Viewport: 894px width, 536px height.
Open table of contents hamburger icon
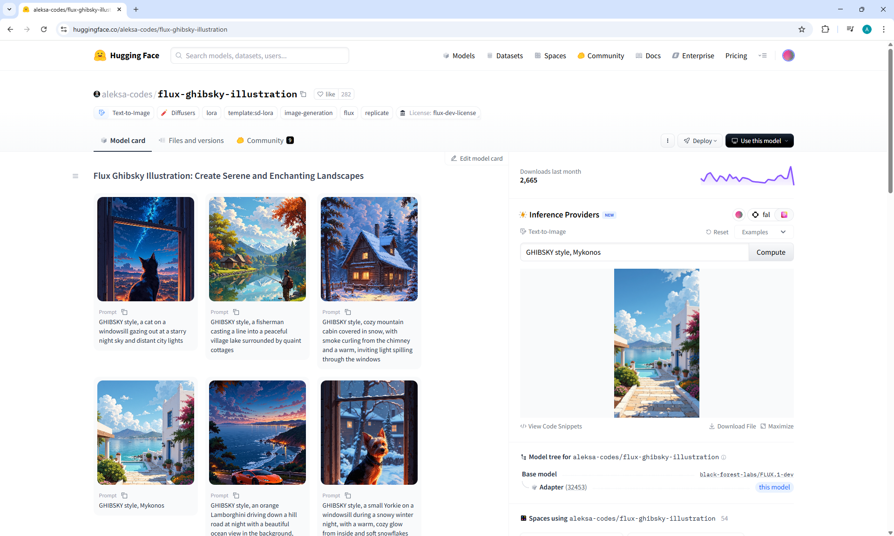click(75, 176)
